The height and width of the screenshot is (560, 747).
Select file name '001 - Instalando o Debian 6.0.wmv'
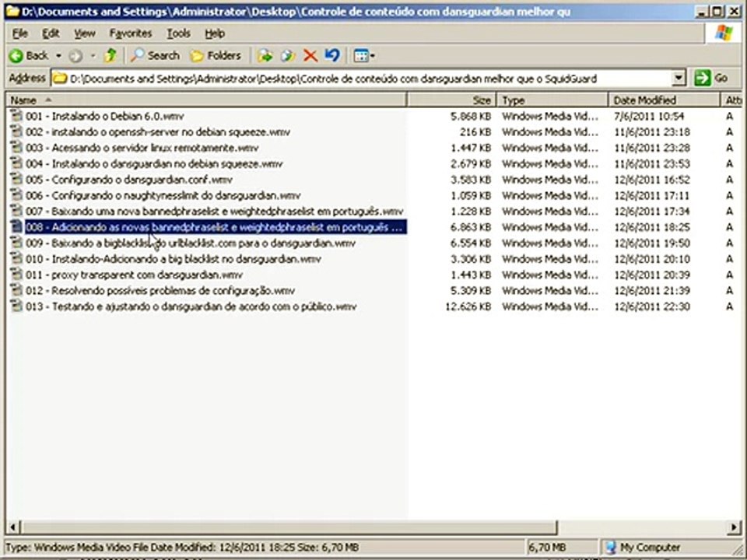tap(105, 116)
